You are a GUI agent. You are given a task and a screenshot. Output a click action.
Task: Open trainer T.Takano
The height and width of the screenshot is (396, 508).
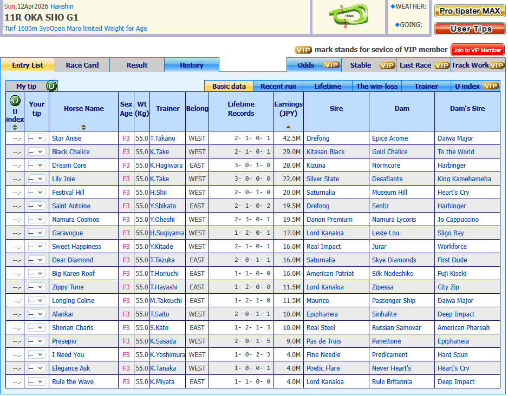pos(162,138)
